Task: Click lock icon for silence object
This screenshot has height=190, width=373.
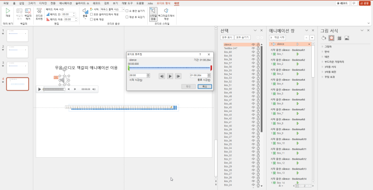Action: pyautogui.click(x=258, y=44)
